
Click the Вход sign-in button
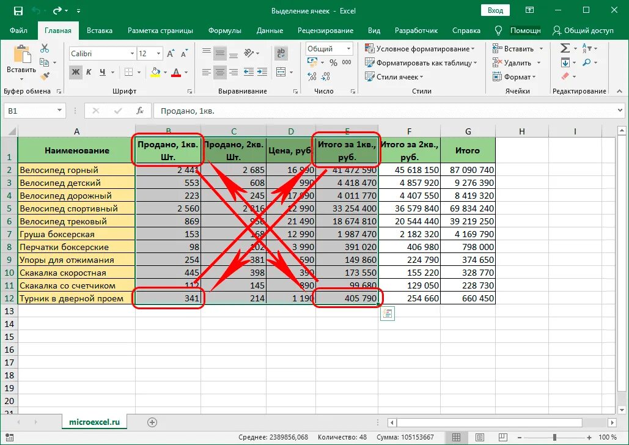tap(495, 10)
